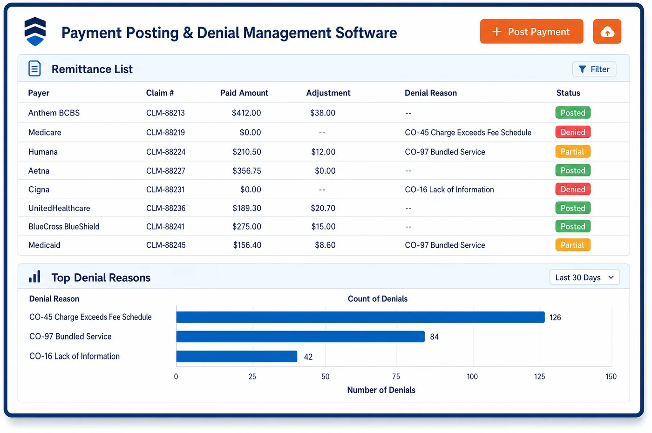Click the Paid Amount column header

click(x=244, y=93)
